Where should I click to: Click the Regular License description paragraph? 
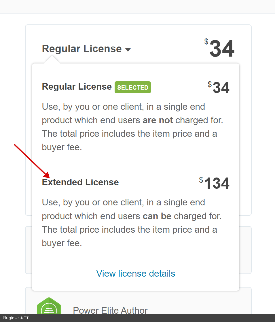132,127
